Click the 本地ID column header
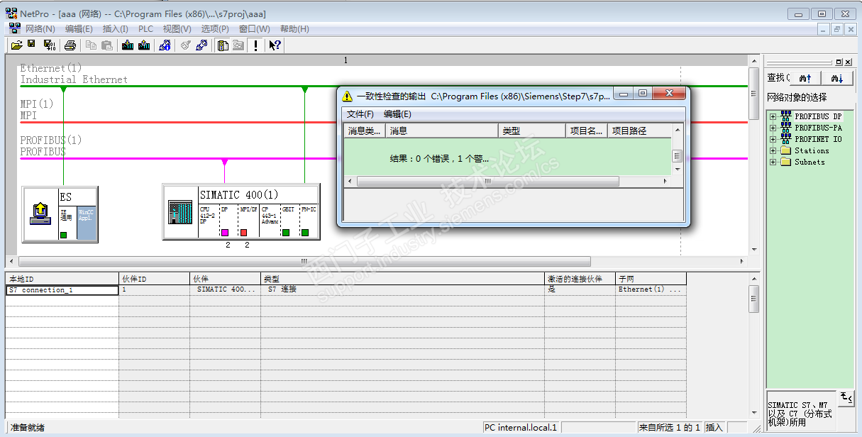 point(62,279)
